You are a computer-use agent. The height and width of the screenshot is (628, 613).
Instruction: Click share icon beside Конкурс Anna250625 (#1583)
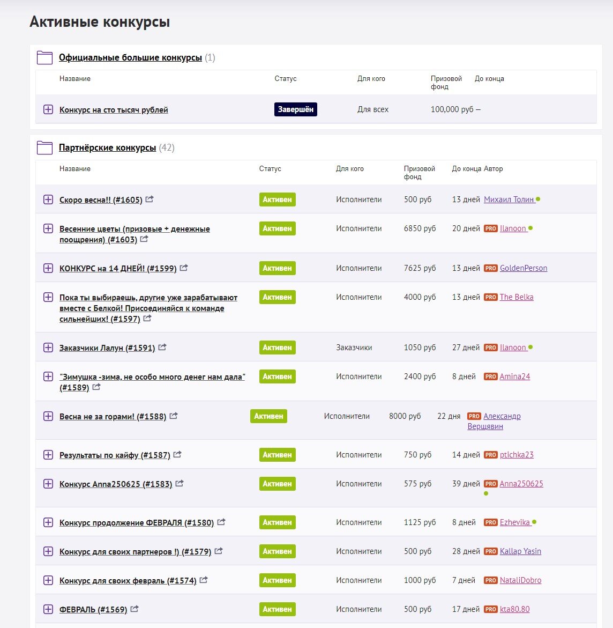click(180, 483)
